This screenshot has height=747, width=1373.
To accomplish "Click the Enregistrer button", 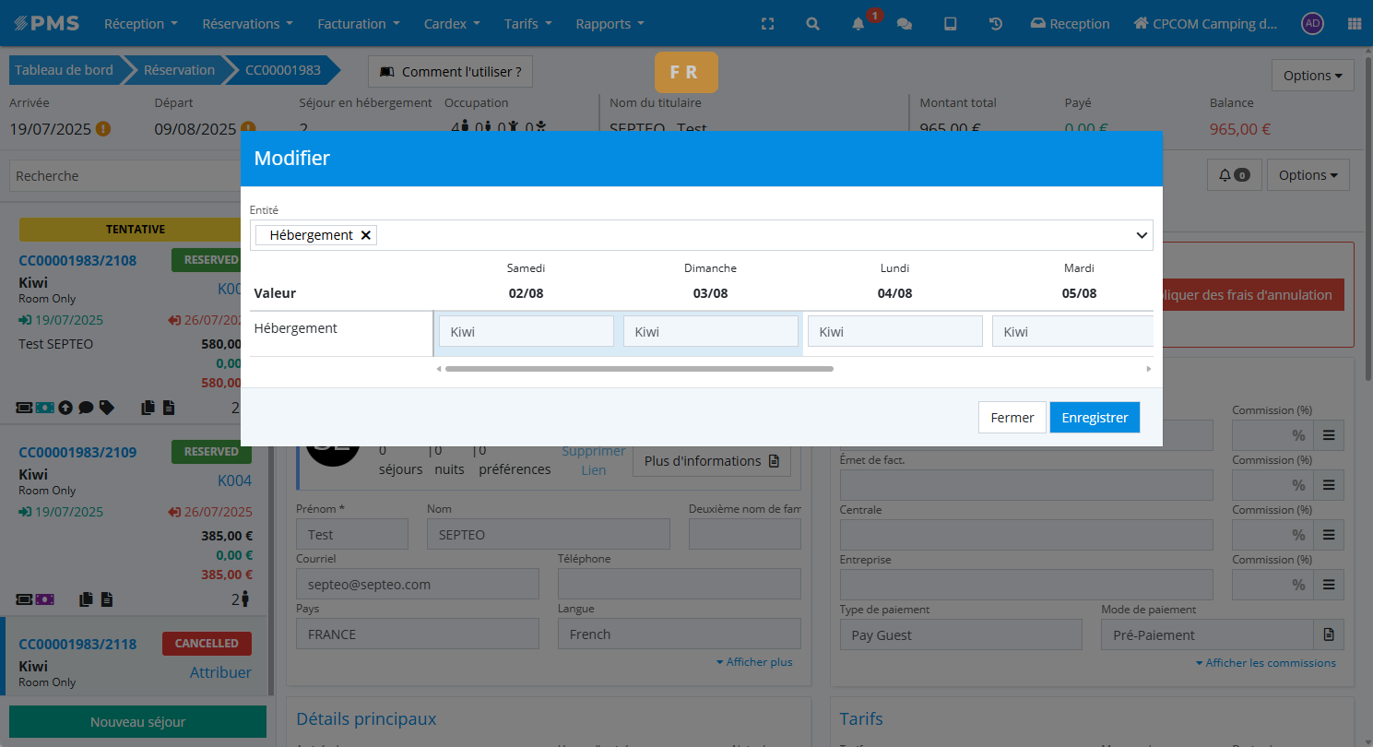I will [1095, 418].
